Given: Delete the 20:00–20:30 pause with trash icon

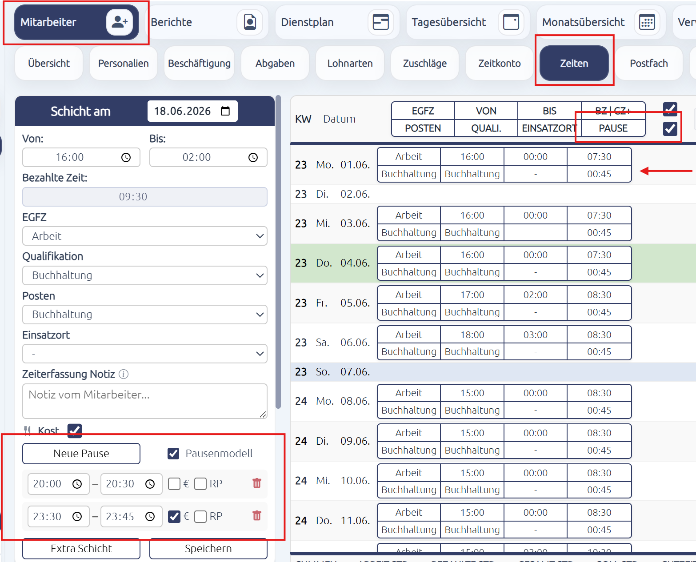Looking at the screenshot, I should tap(257, 483).
